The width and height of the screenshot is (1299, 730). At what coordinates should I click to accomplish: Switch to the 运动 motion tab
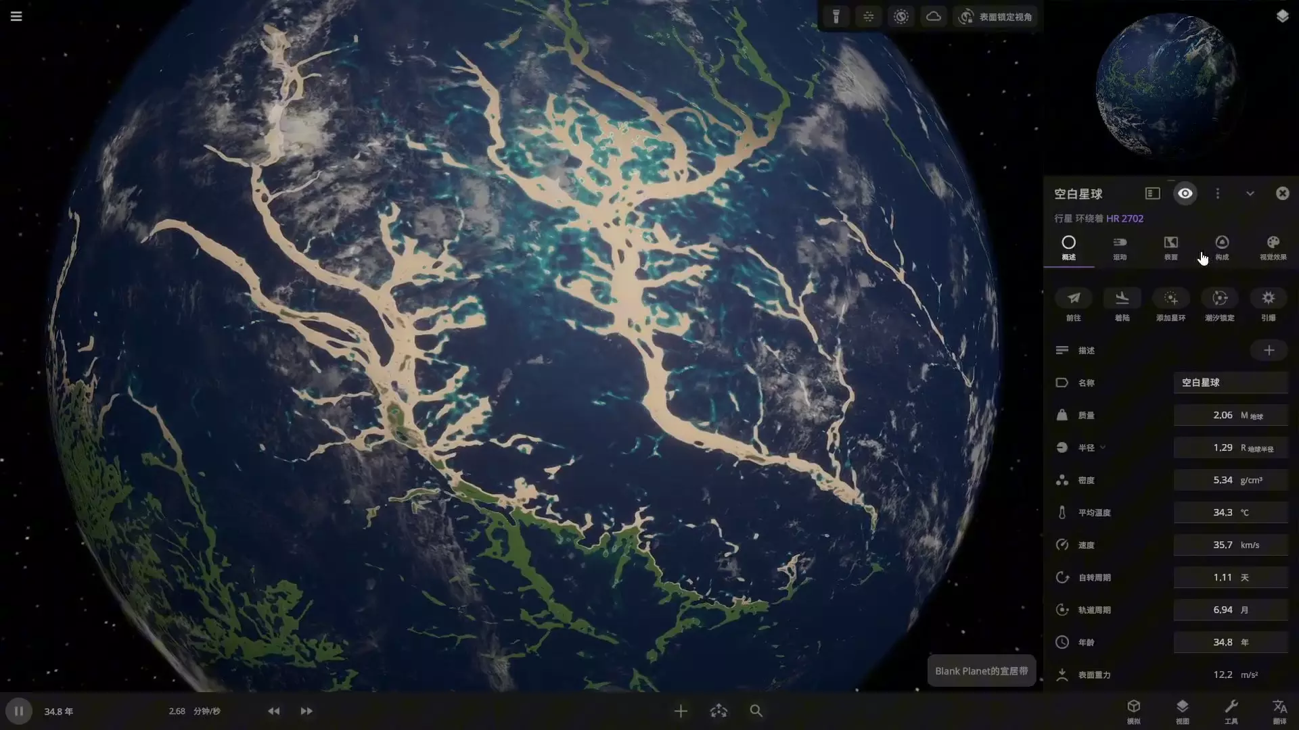(1120, 248)
